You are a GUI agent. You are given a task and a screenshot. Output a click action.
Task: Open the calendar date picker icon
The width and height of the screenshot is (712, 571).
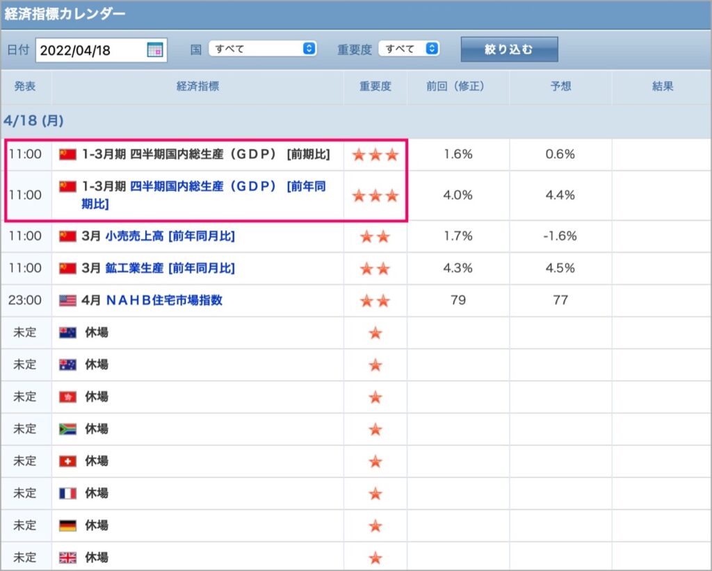tap(155, 50)
